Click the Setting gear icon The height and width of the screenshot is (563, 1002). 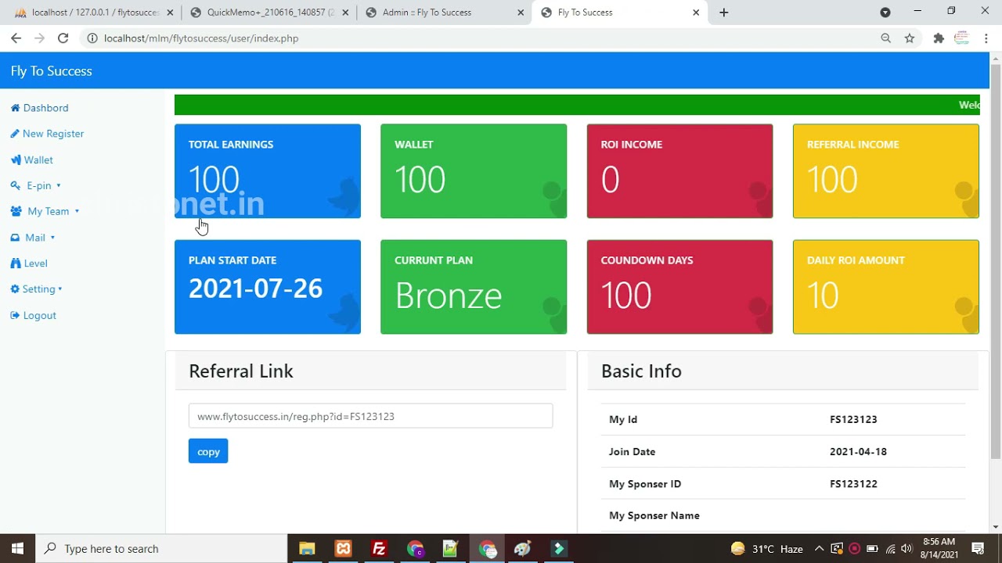tap(15, 289)
